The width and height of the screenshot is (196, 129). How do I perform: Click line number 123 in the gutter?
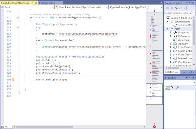tap(9, 57)
